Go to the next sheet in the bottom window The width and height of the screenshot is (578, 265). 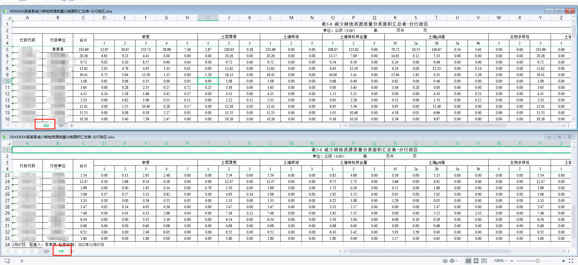pyautogui.click(x=24, y=251)
